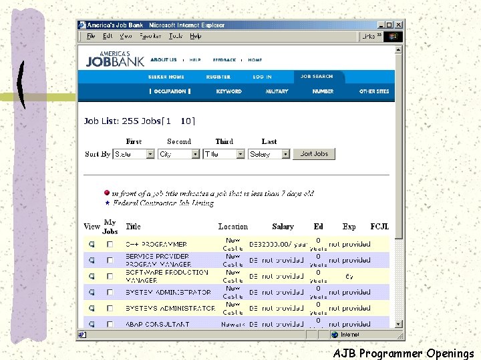
Task: Click the IE page icon in title bar
Action: (82, 25)
